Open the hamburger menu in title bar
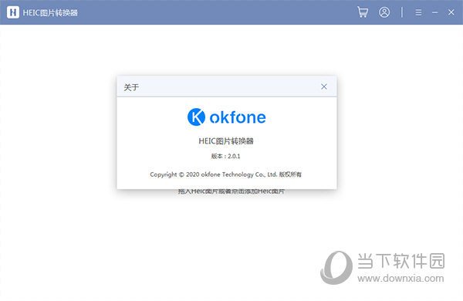463x301 pixels. coord(418,12)
